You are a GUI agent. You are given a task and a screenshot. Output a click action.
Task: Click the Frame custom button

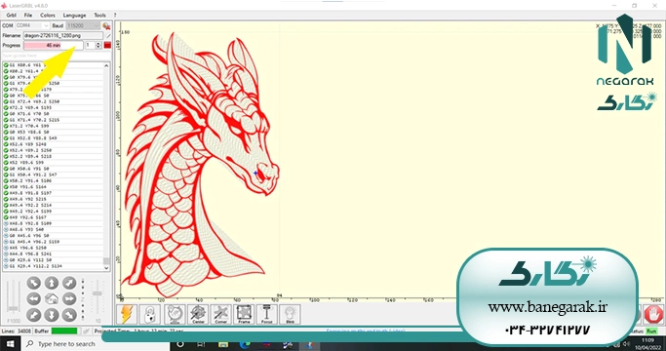(x=244, y=315)
